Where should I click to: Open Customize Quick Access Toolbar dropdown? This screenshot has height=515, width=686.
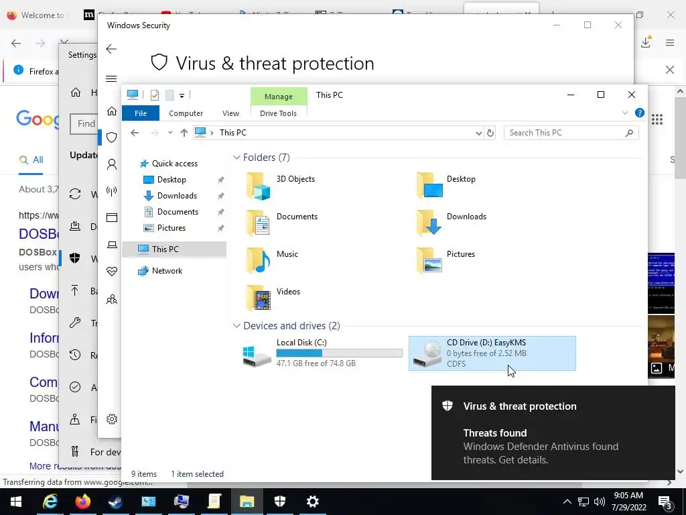tap(182, 95)
